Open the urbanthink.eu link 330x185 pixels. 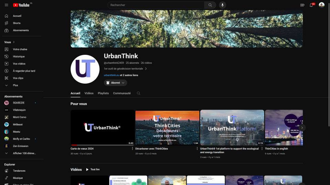(x=111, y=75)
